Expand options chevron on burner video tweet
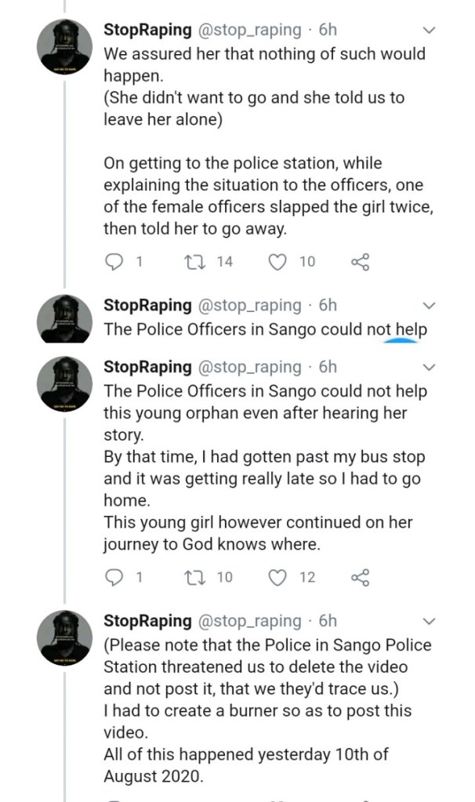This screenshot has height=802, width=475. 429,622
